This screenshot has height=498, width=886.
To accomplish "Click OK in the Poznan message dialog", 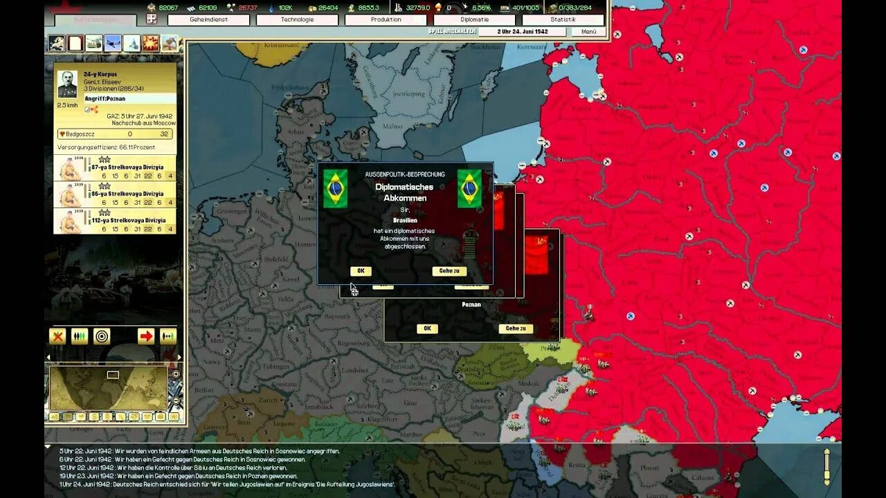I will click(x=427, y=329).
